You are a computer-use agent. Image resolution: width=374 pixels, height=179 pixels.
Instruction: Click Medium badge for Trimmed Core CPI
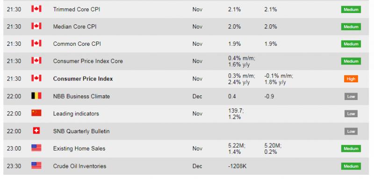coord(351,9)
